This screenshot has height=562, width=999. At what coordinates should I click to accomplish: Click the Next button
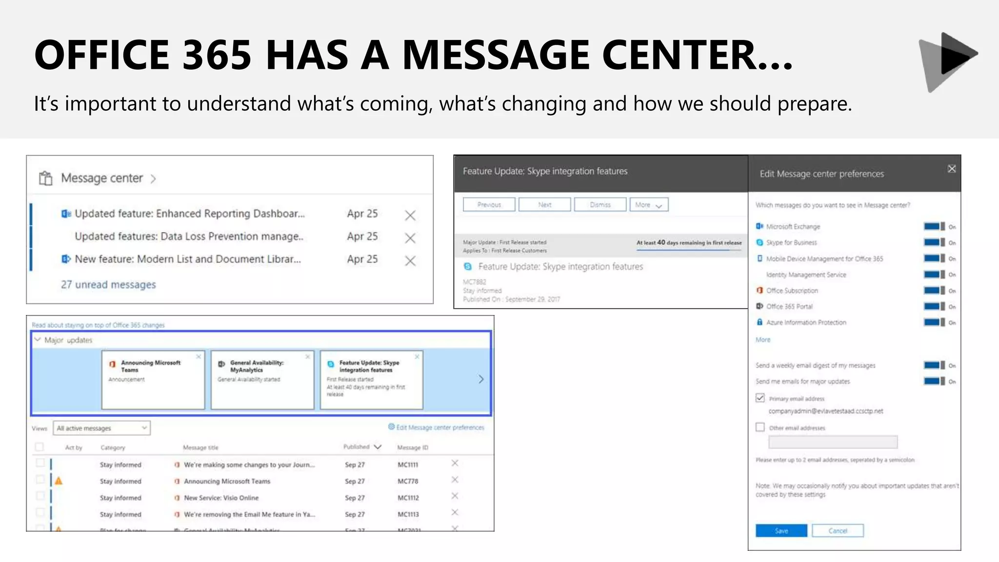click(x=545, y=204)
